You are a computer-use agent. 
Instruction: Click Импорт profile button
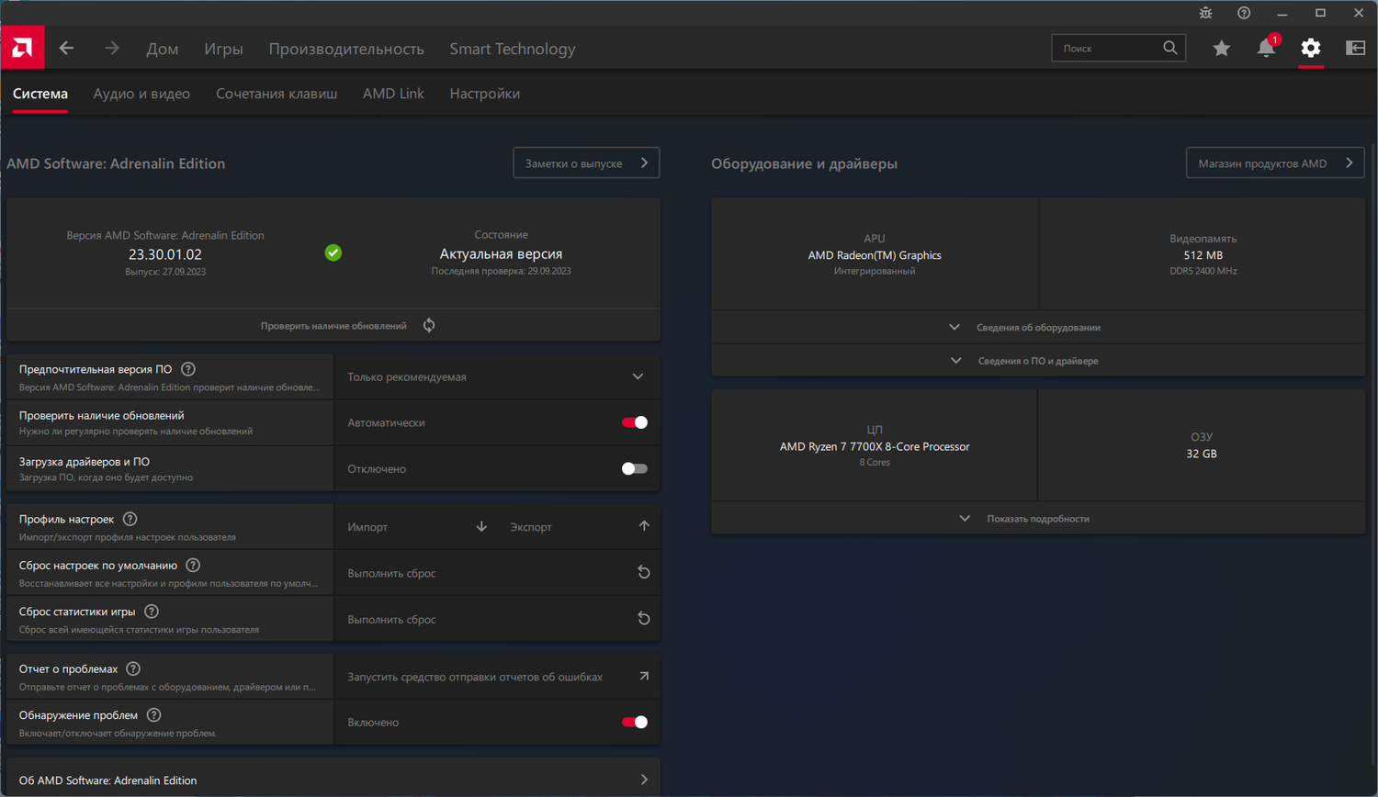(x=415, y=527)
